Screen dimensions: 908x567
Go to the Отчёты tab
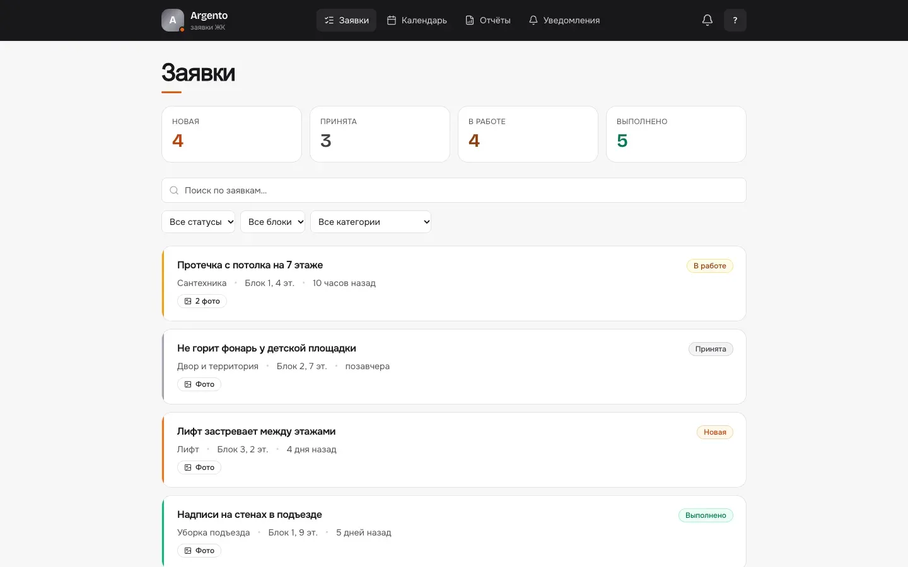point(488,20)
